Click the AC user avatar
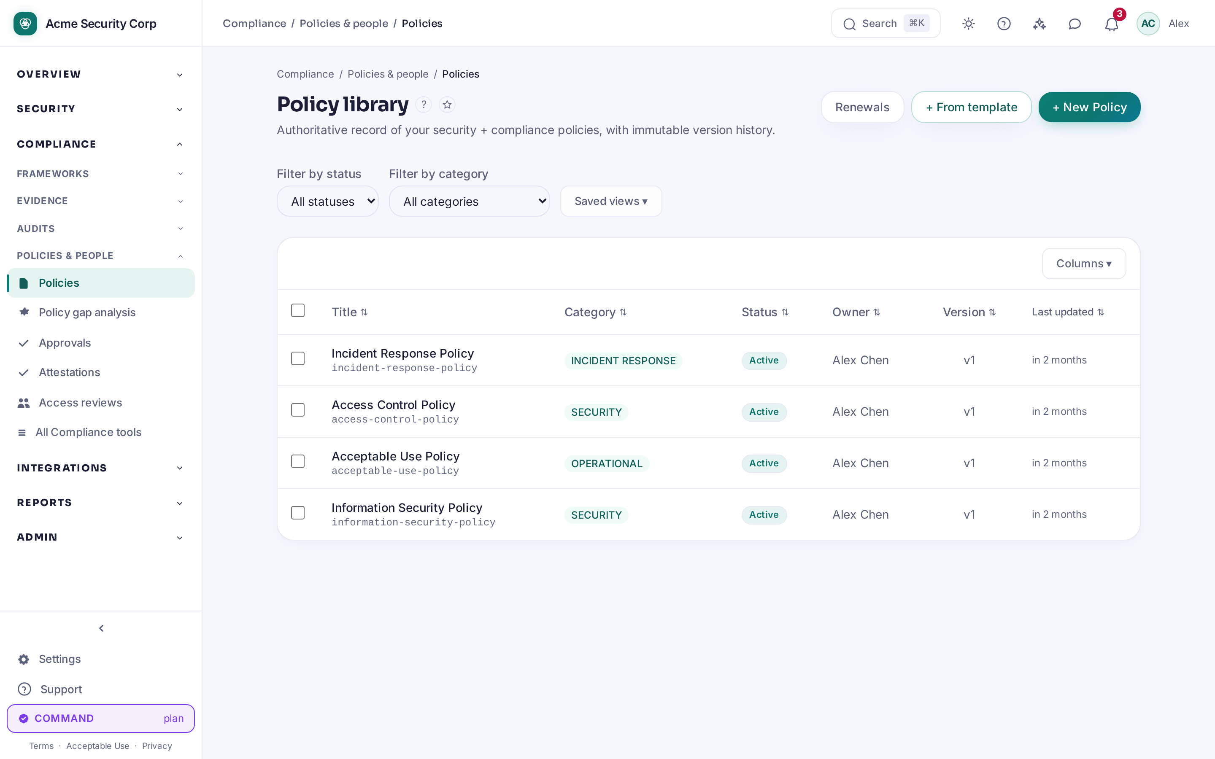The height and width of the screenshot is (759, 1215). tap(1148, 24)
